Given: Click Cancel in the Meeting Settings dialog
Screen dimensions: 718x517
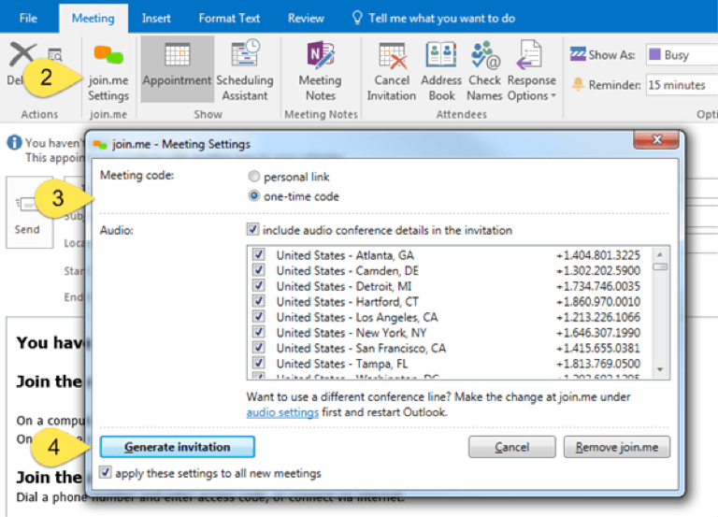Looking at the screenshot, I should 512,447.
